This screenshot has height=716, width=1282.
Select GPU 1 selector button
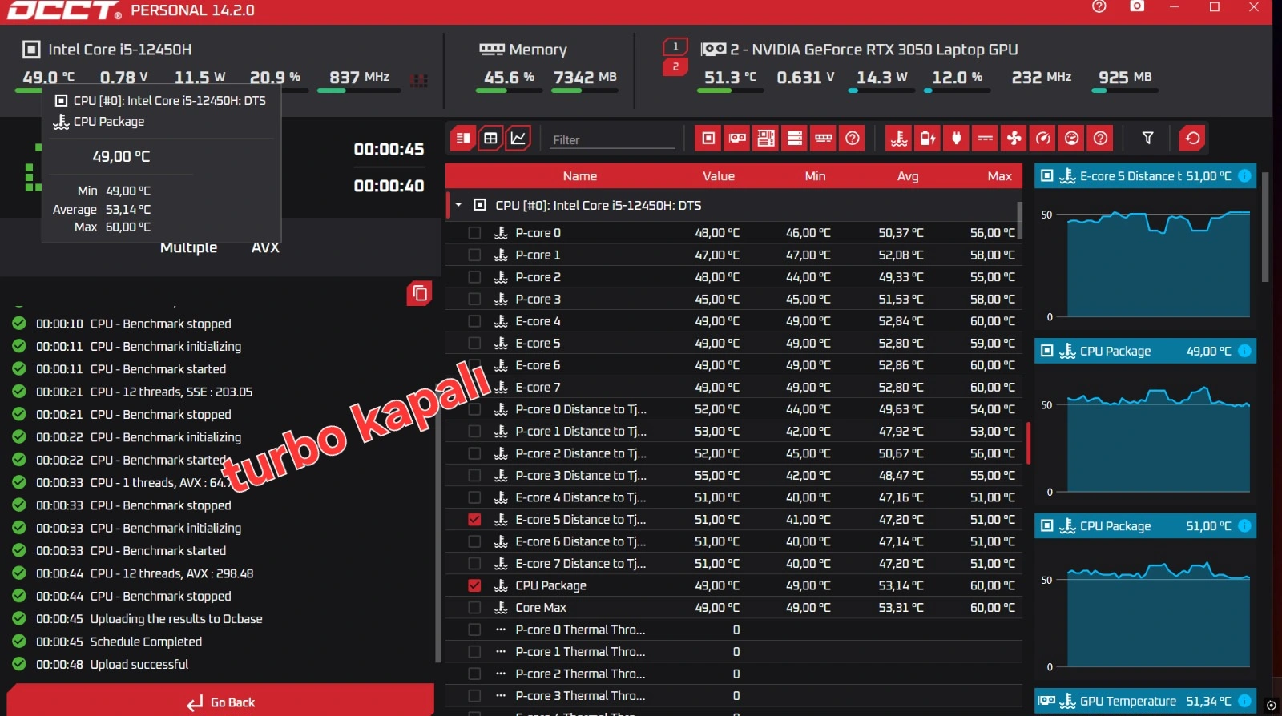click(675, 46)
